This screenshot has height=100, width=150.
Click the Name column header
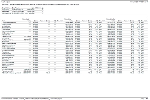coord(4,20)
